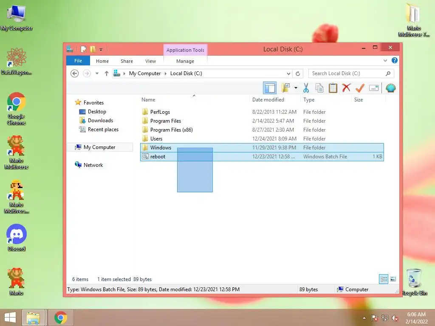Screen dimensions: 435x326
Task: Click Local Disk (C:) breadcrumb segment
Action: coord(186,73)
